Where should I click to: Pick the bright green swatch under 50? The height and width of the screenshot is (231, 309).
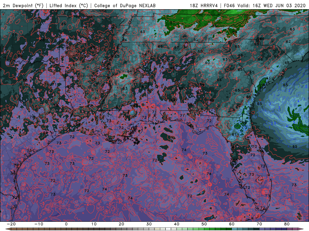point(207,229)
